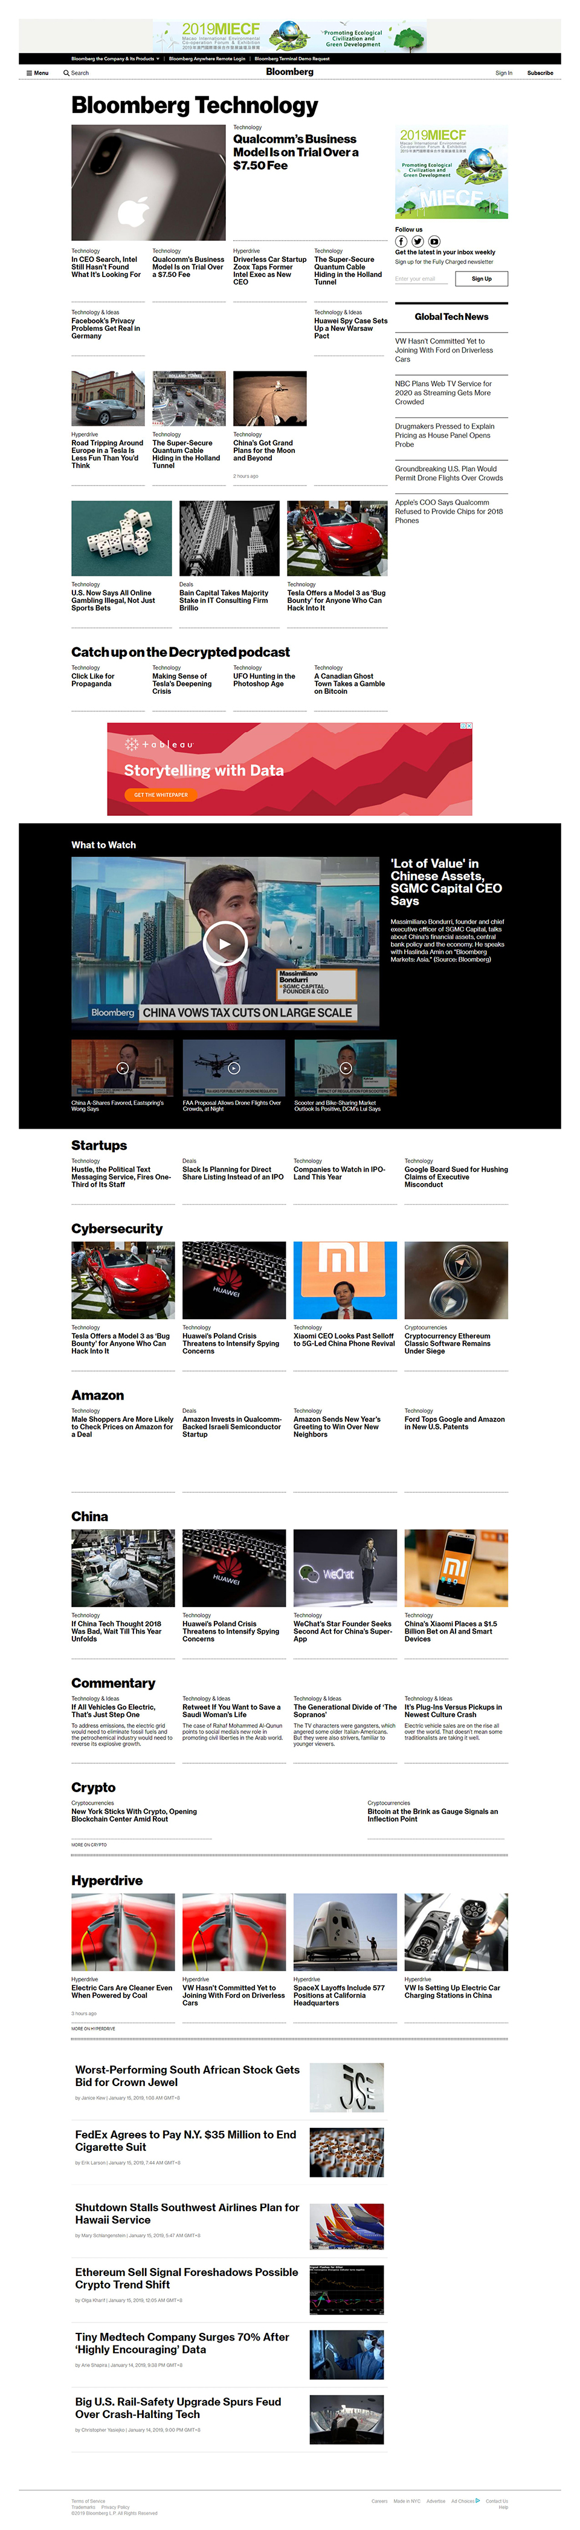Go to the Cybersecurity section heading
Viewport: 580px width, 2530px height.
117,1228
